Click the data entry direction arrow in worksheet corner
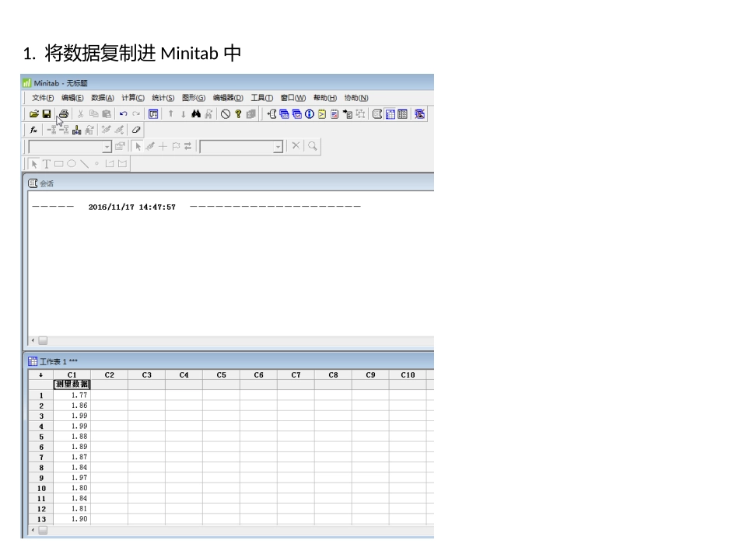739x554 pixels. [41, 375]
